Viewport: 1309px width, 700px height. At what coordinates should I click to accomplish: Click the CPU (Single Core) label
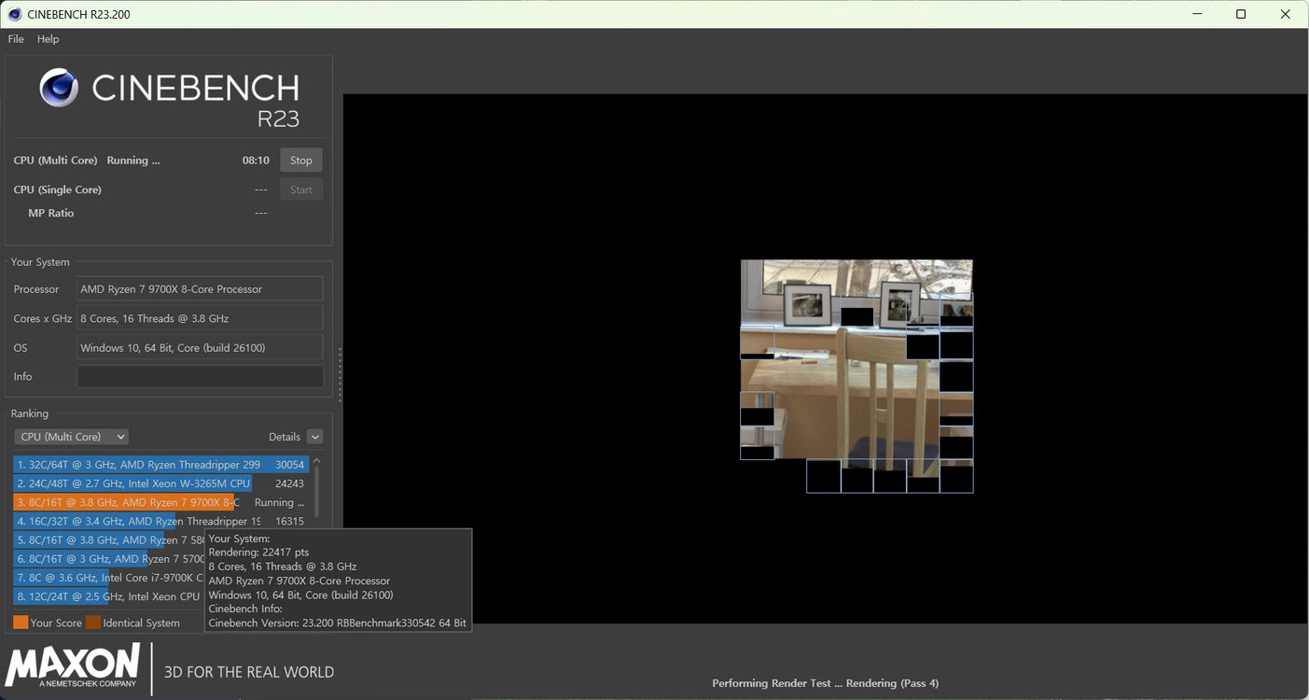58,189
